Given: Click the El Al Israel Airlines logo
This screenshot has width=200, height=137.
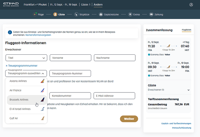Looking at the screenshot, I should click(43, 109).
